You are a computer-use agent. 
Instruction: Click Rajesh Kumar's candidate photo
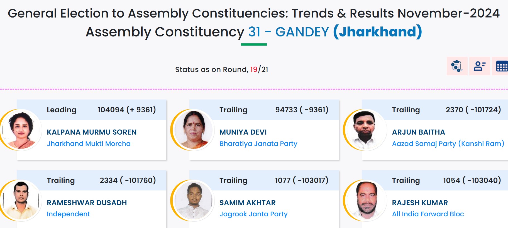pos(366,200)
